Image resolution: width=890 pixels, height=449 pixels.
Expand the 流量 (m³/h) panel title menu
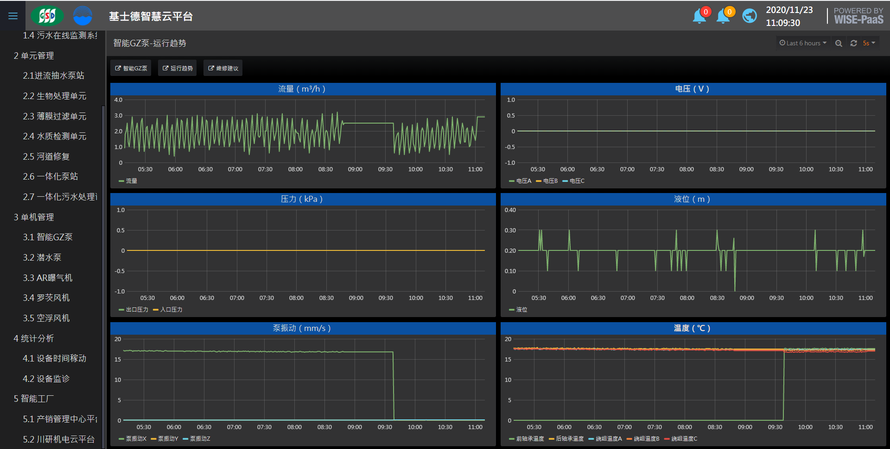(x=302, y=89)
